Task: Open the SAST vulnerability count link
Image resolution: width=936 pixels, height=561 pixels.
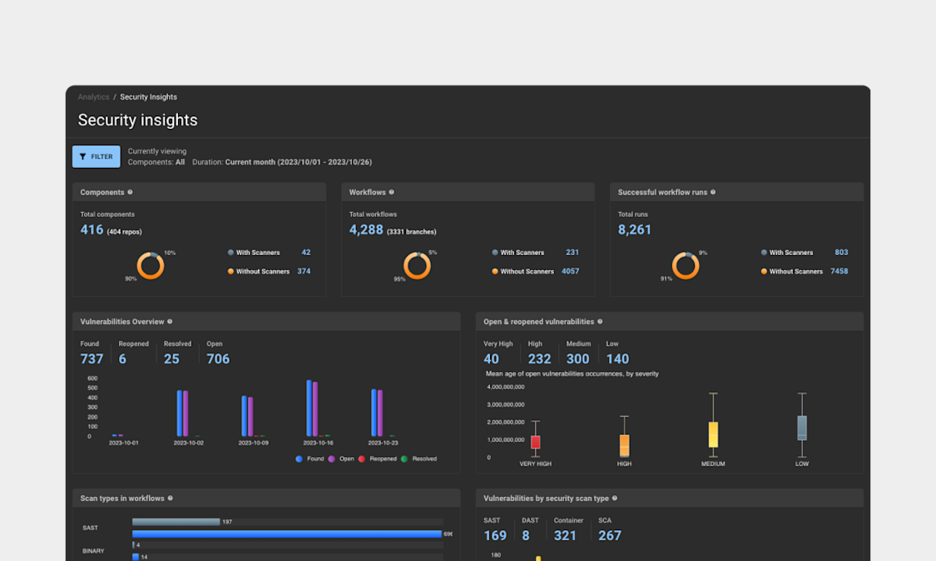Action: (x=494, y=535)
